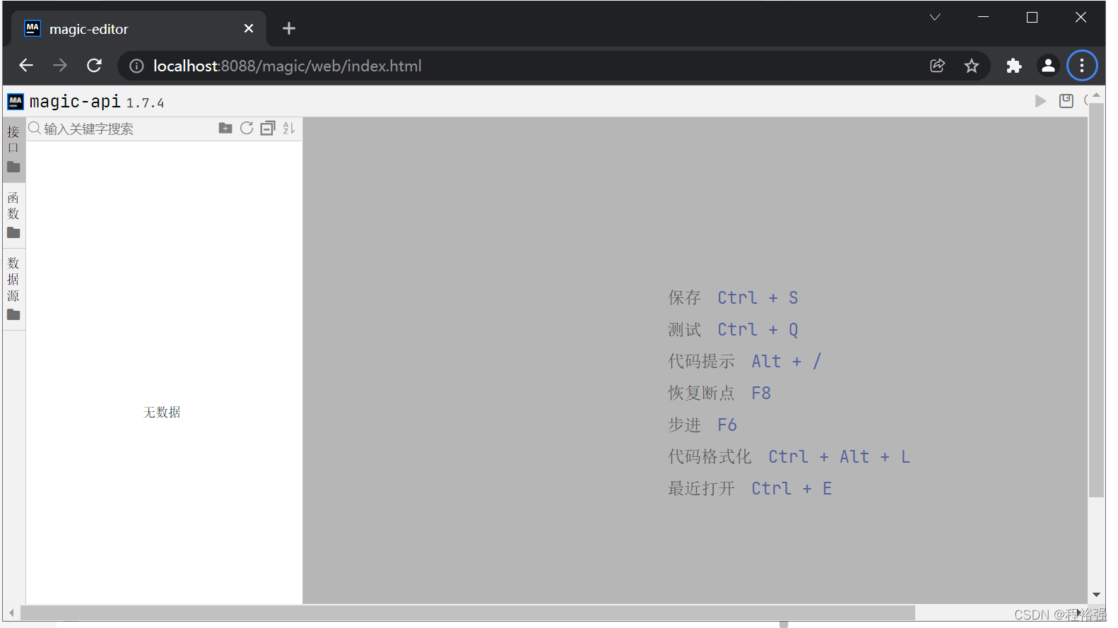Click the 恢复断点 F8 hint
The image size is (1118, 628).
[719, 393]
